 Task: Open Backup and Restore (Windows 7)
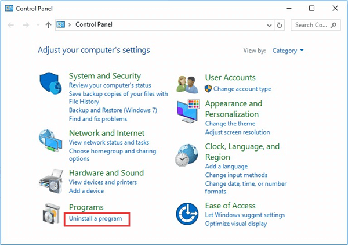113,110
